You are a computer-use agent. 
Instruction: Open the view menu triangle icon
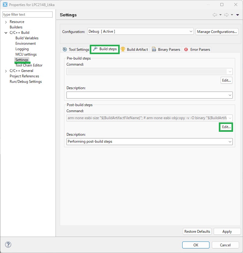coord(238,15)
